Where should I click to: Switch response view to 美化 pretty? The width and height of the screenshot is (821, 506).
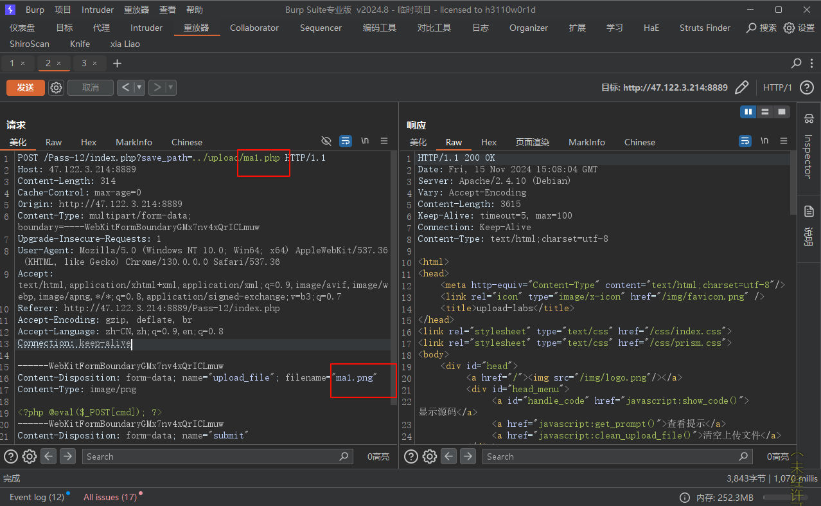(418, 142)
